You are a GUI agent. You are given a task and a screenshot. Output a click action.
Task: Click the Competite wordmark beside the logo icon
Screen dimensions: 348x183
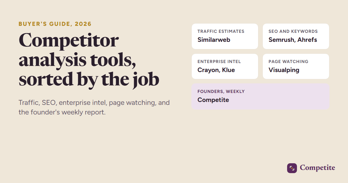point(318,168)
